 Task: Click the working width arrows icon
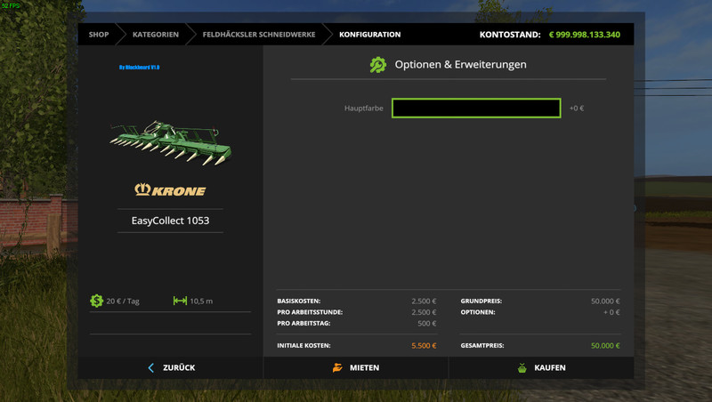pos(180,301)
